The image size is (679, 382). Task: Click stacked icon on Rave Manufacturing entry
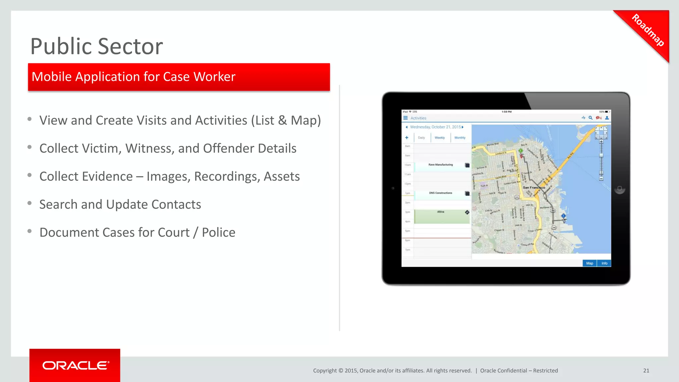point(467,165)
